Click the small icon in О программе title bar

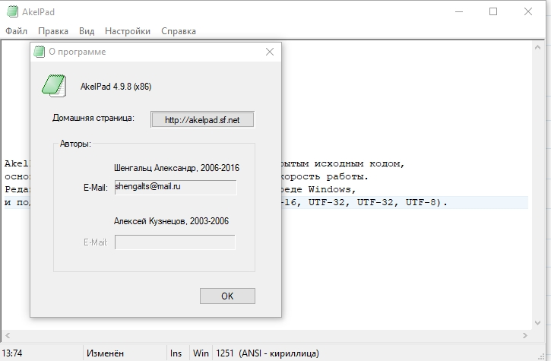click(x=39, y=52)
